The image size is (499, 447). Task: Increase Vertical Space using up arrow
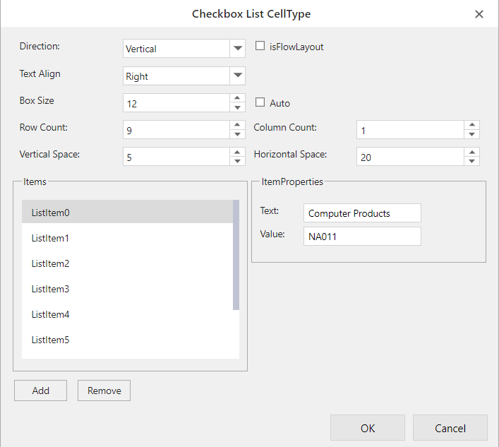point(238,152)
